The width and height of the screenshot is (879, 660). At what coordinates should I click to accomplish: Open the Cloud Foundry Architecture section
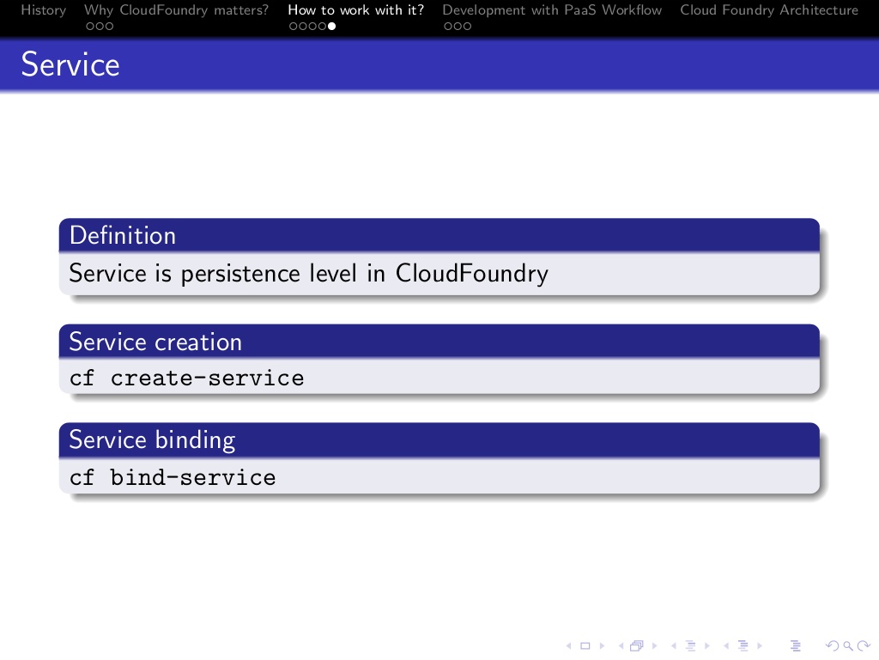click(769, 10)
